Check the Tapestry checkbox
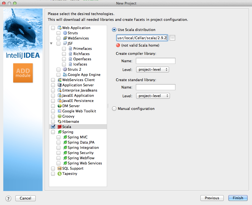Viewport: 252px width, 205px height. point(53,174)
